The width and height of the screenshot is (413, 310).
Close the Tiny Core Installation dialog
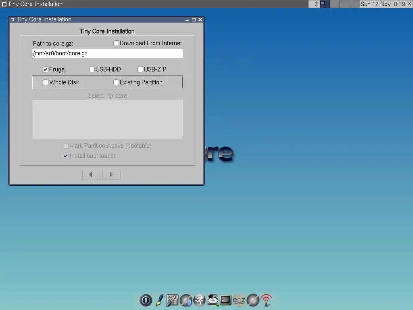tap(200, 20)
